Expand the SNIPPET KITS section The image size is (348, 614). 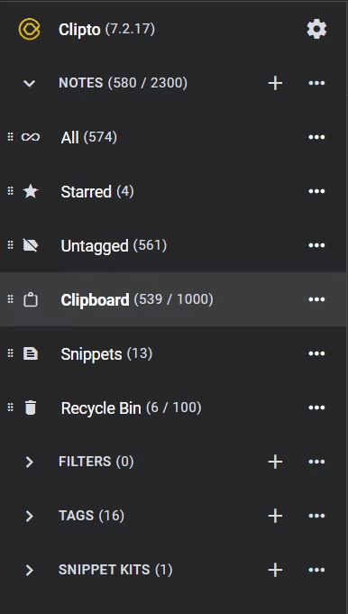tap(30, 570)
